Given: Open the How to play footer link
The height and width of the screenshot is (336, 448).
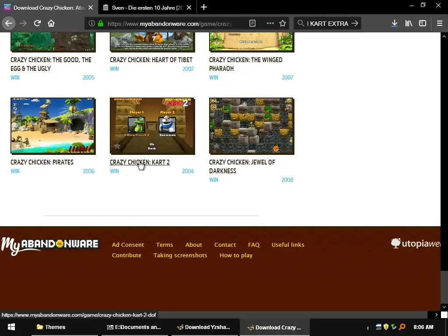Looking at the screenshot, I should (x=236, y=255).
